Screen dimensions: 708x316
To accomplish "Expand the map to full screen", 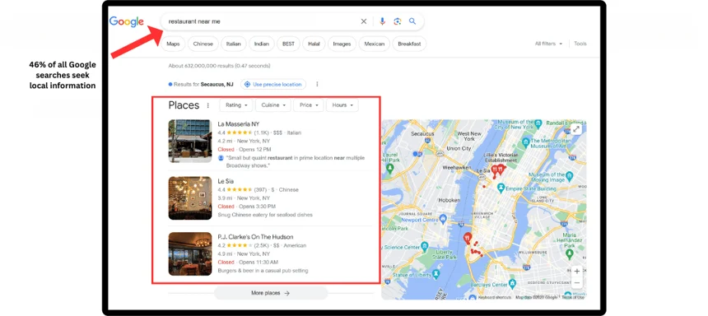I will (x=576, y=129).
